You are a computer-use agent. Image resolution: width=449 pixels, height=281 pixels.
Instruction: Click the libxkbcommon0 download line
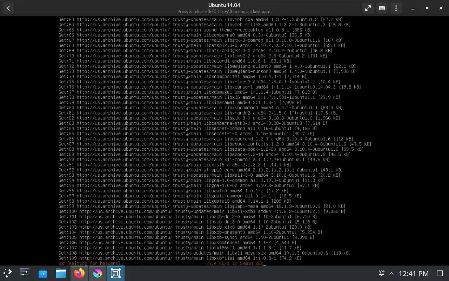tap(201, 108)
